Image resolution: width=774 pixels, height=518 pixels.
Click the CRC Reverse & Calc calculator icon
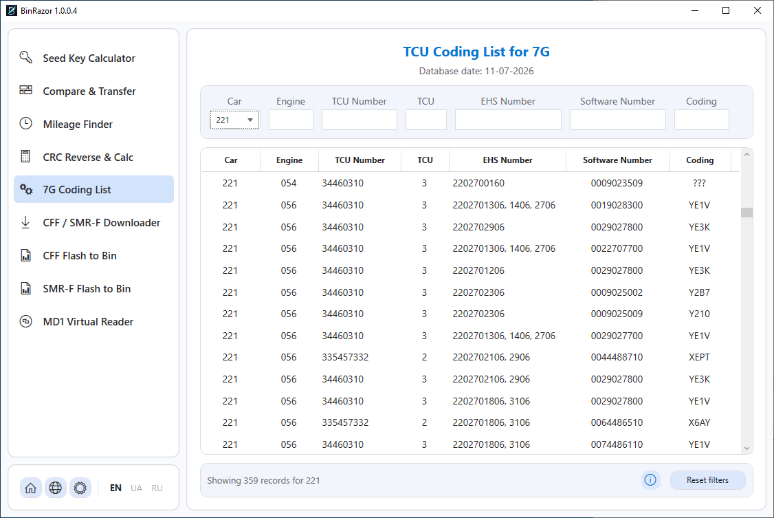25,157
